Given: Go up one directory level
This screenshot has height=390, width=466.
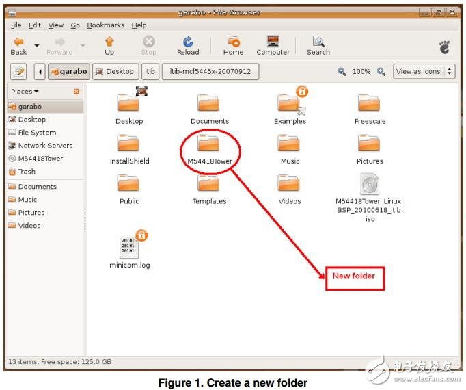Looking at the screenshot, I should tap(109, 42).
